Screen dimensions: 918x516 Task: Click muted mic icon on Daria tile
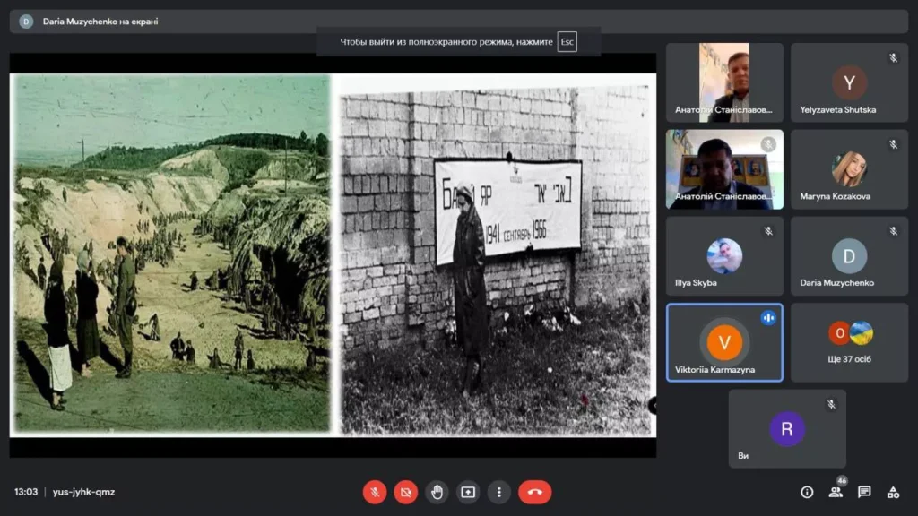coord(894,231)
